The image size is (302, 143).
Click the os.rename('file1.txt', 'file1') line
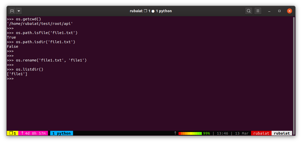point(46,60)
